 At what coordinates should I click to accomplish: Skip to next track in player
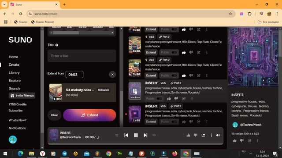click(145, 135)
